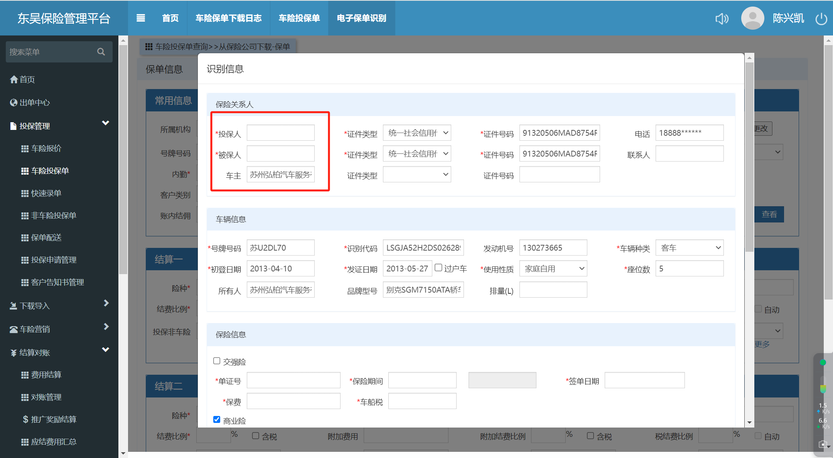Screen dimensions: 833x458
Task: Toggle the 过户车 checkbox
Action: (x=438, y=268)
